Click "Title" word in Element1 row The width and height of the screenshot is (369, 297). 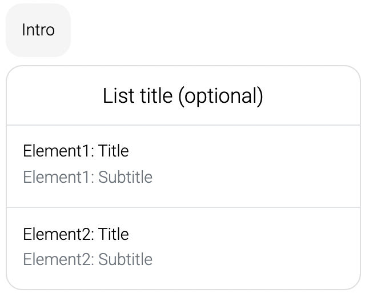[114, 151]
